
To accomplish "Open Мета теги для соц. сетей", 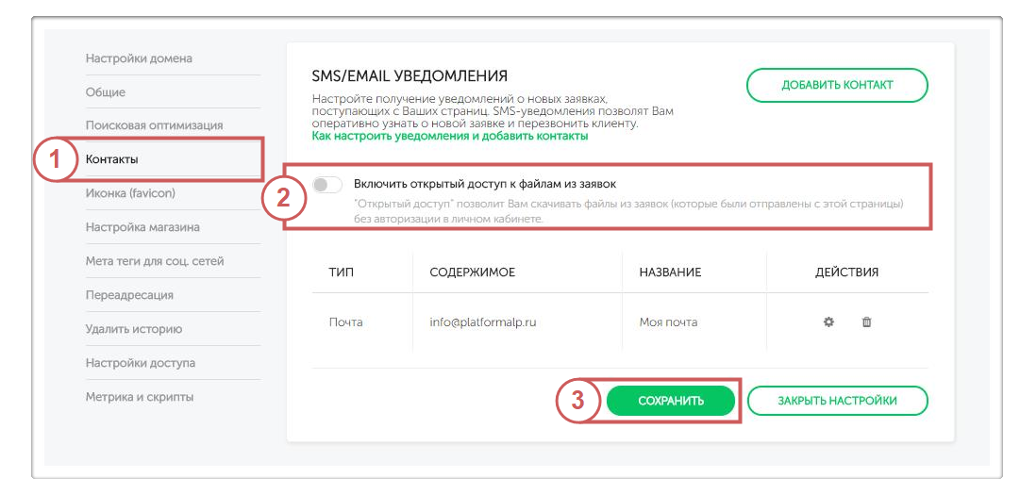I will click(155, 261).
